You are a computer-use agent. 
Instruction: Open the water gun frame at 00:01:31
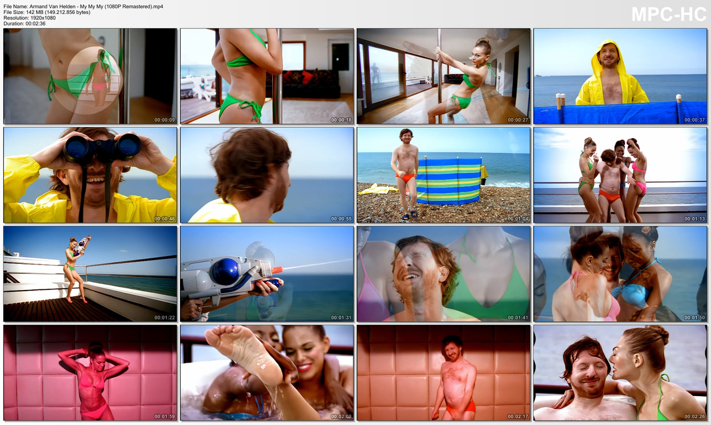point(267,274)
